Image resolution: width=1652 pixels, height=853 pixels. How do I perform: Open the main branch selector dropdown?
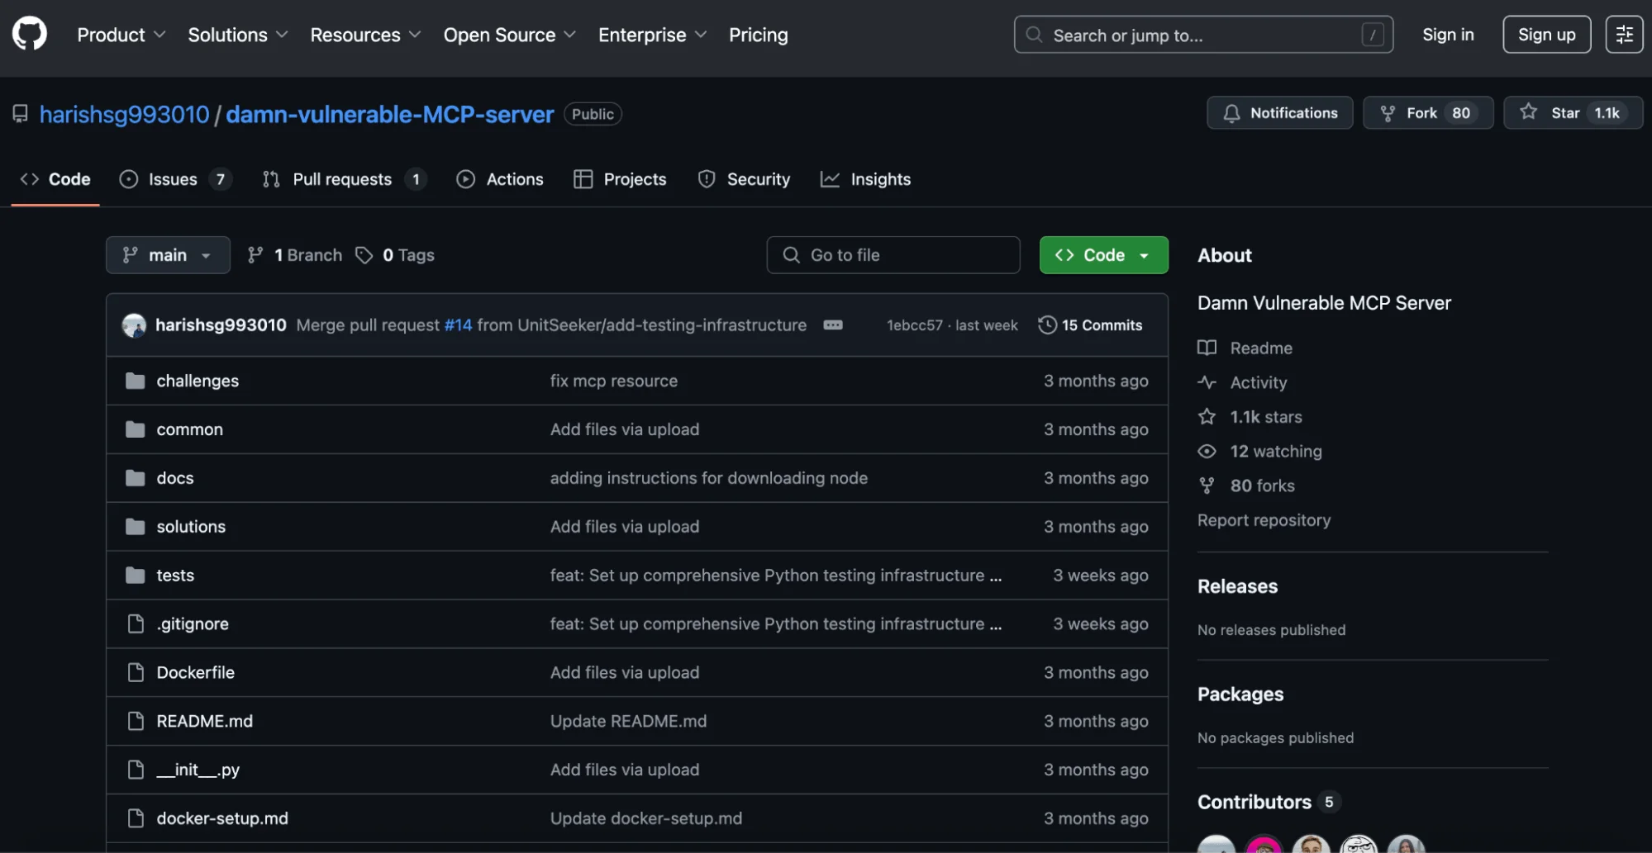coord(168,255)
